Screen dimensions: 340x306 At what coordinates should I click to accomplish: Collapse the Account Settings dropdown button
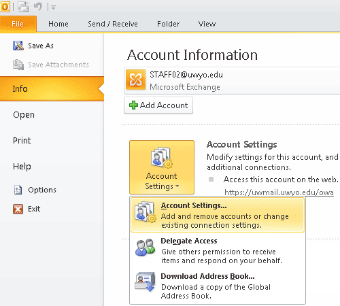pyautogui.click(x=162, y=167)
